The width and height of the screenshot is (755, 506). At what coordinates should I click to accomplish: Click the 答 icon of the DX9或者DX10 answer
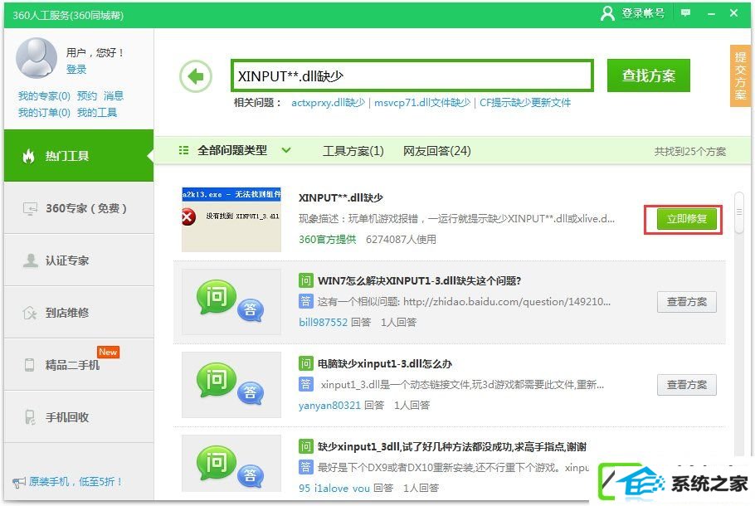coord(305,467)
